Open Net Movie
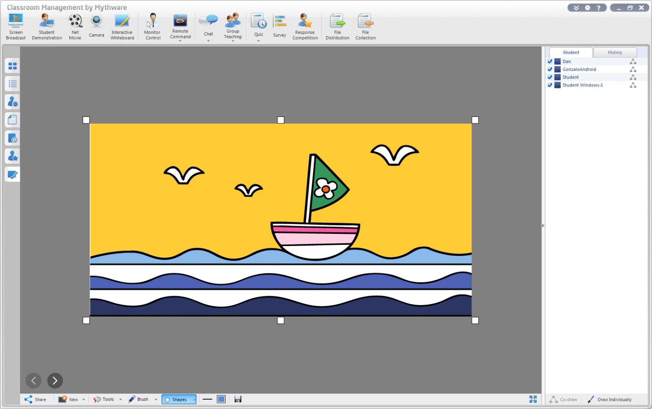 coord(75,26)
